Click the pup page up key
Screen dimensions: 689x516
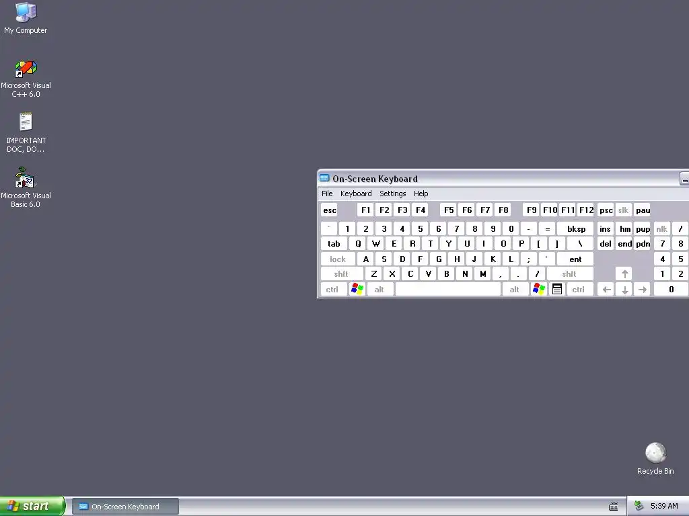tap(643, 228)
